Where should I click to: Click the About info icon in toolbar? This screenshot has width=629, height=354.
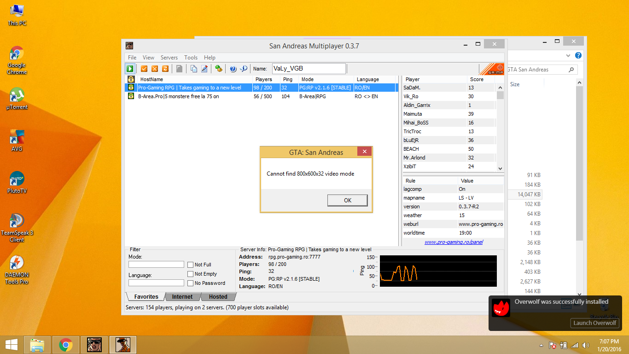(x=244, y=69)
